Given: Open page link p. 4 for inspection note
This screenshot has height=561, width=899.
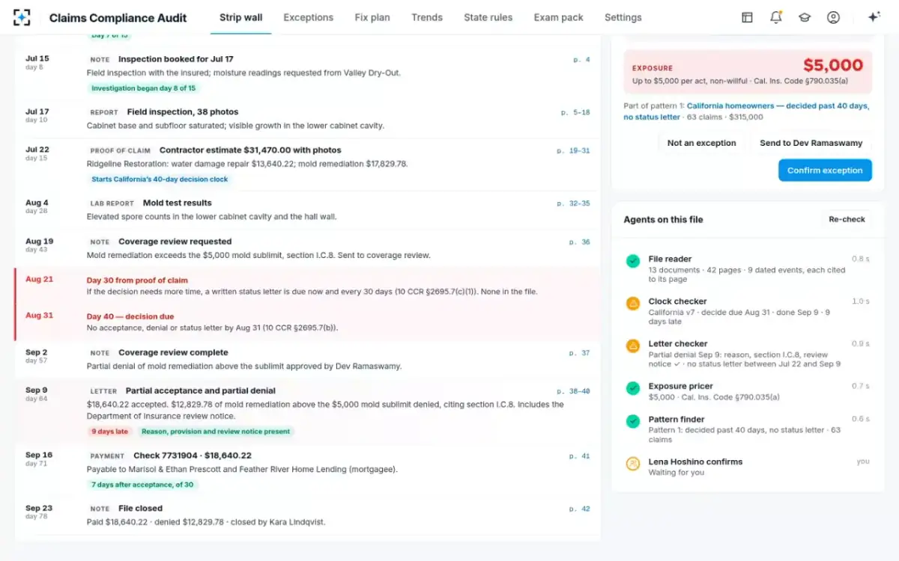Looking at the screenshot, I should (582, 59).
